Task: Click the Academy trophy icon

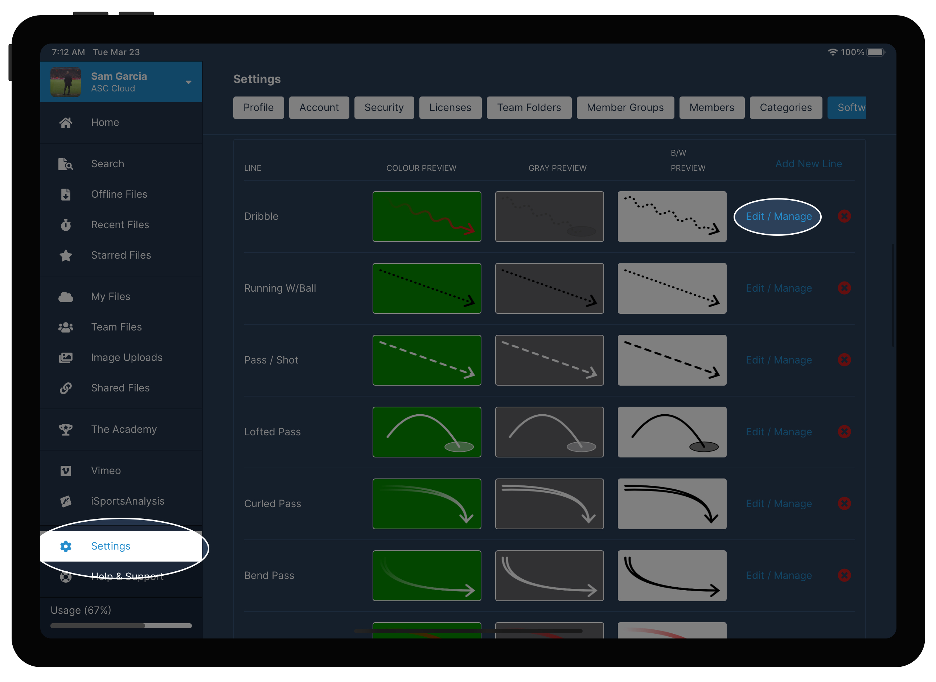Action: click(66, 430)
